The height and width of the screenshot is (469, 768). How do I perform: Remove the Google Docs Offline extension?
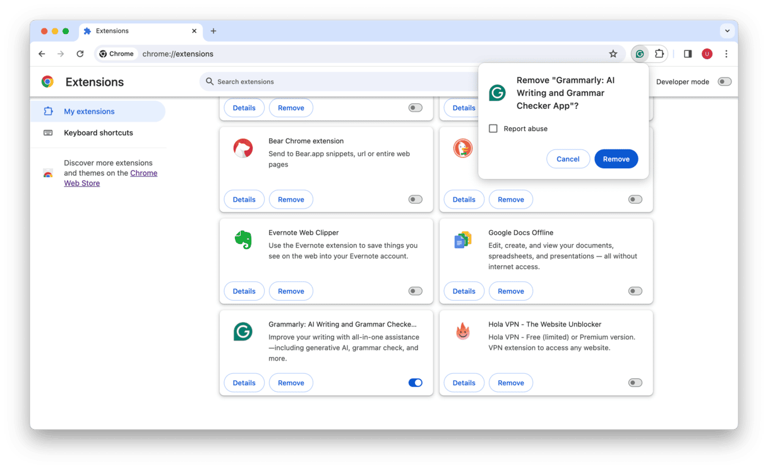pyautogui.click(x=510, y=291)
